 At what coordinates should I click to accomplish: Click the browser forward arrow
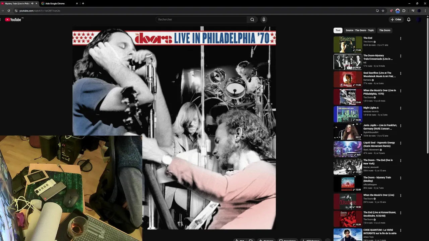tap(2, 11)
